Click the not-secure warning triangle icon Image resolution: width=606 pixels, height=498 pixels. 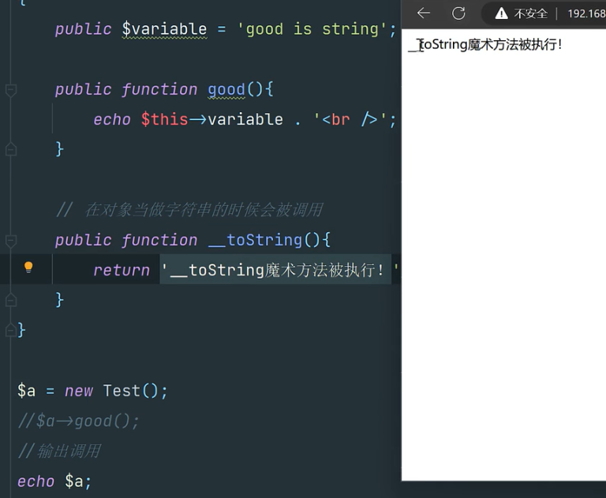pyautogui.click(x=501, y=13)
